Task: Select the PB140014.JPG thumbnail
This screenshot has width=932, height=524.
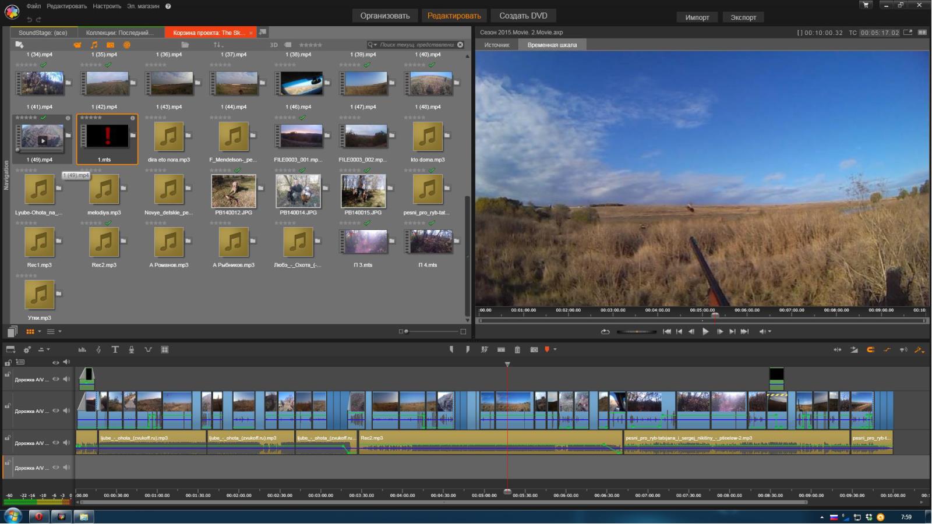Action: point(298,191)
